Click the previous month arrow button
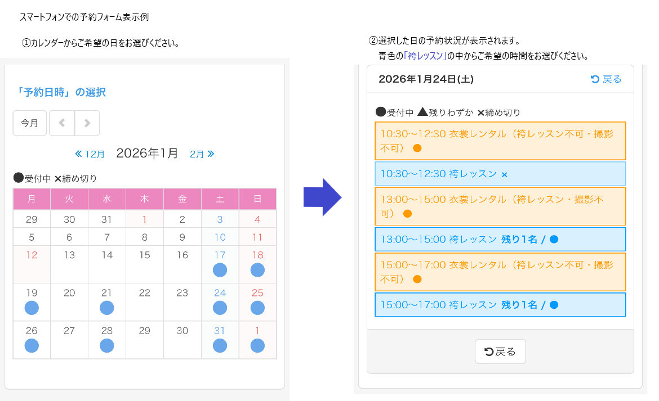659x401 pixels. [x=62, y=123]
